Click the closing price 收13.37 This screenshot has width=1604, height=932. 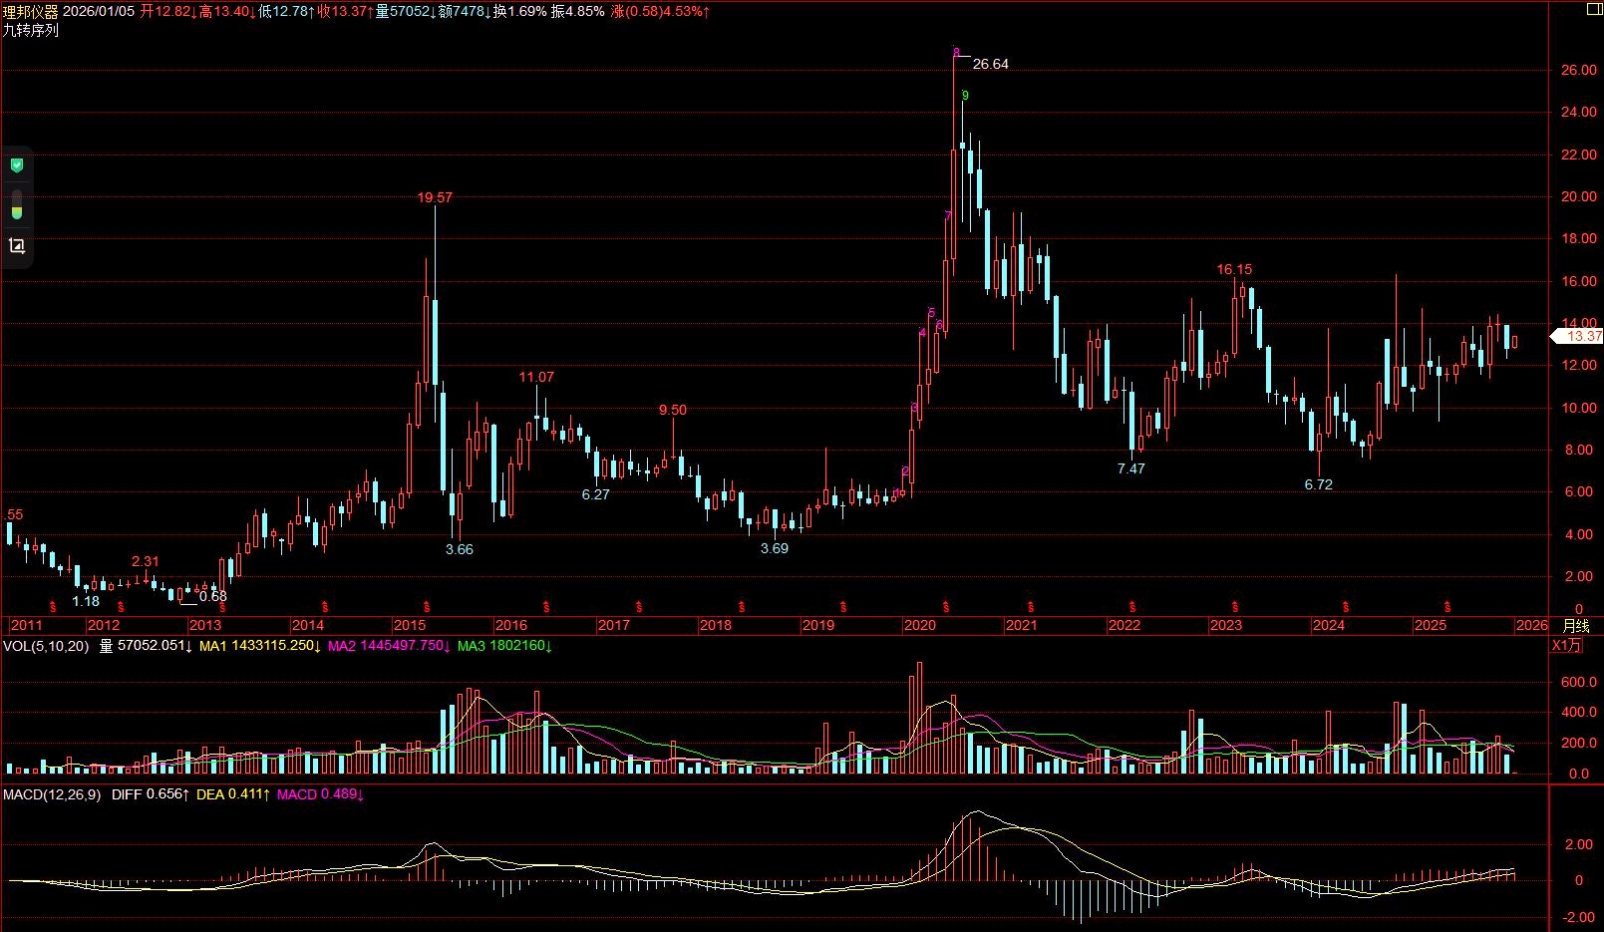345,11
